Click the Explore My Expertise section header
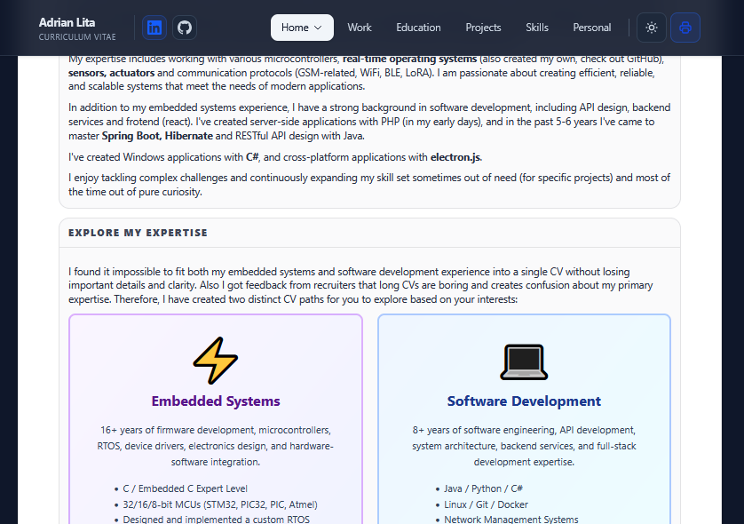Image resolution: width=744 pixels, height=524 pixels. tap(138, 233)
